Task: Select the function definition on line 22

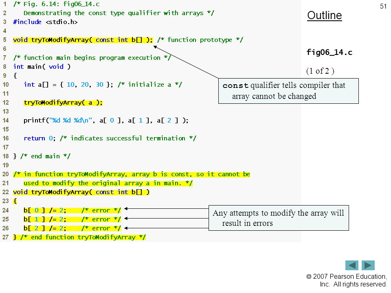Action: click(81, 192)
